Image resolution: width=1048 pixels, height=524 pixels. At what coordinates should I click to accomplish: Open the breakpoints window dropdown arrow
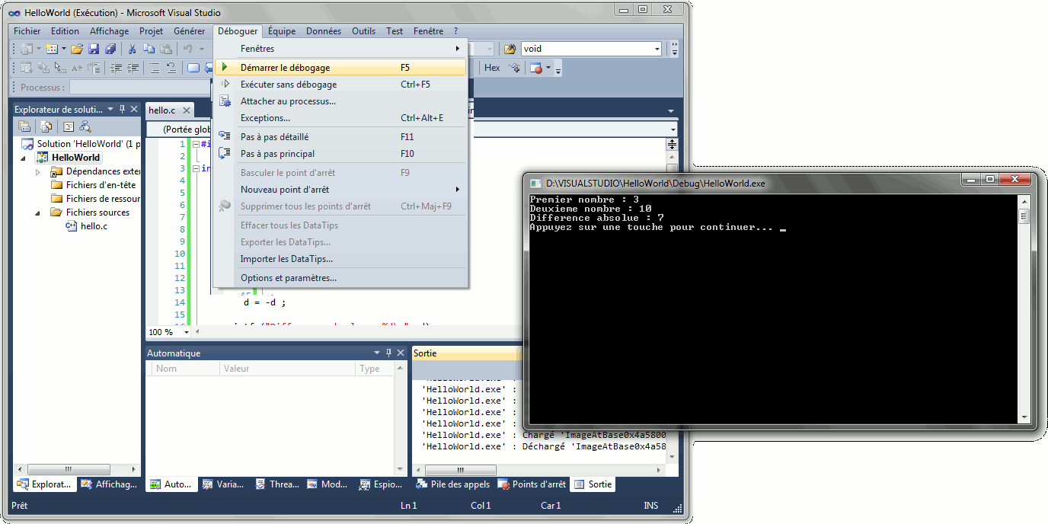tap(548, 68)
